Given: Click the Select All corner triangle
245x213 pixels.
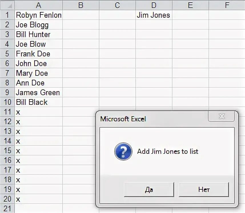Looking at the screenshot, I should (x=7, y=5).
